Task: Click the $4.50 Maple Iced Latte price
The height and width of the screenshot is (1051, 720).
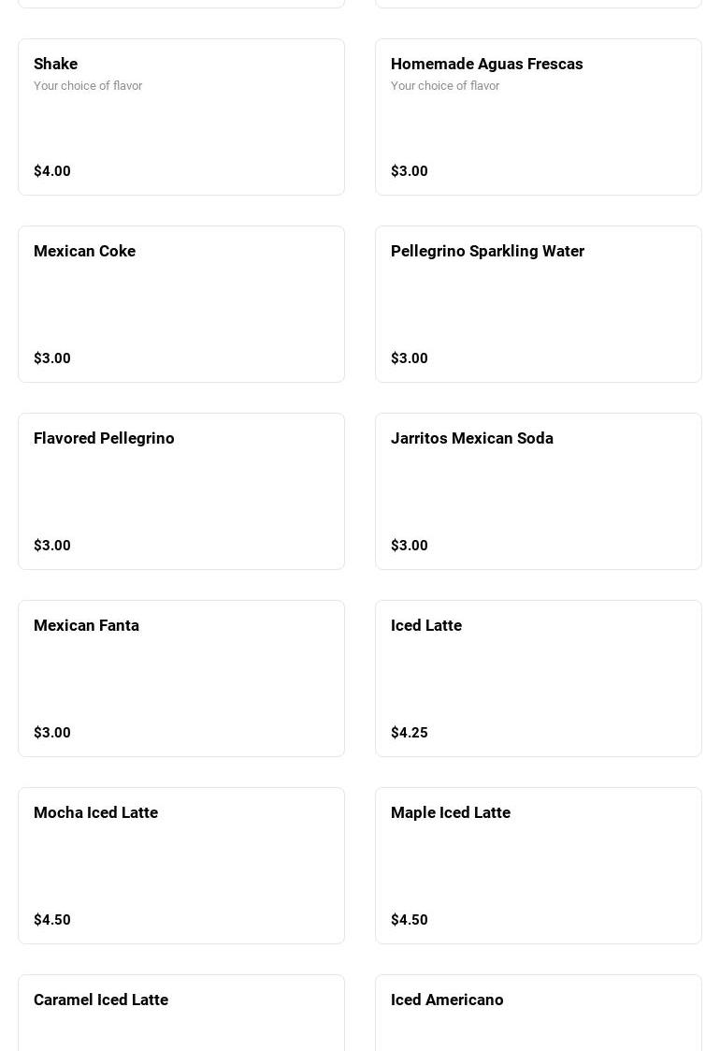Action: click(410, 920)
